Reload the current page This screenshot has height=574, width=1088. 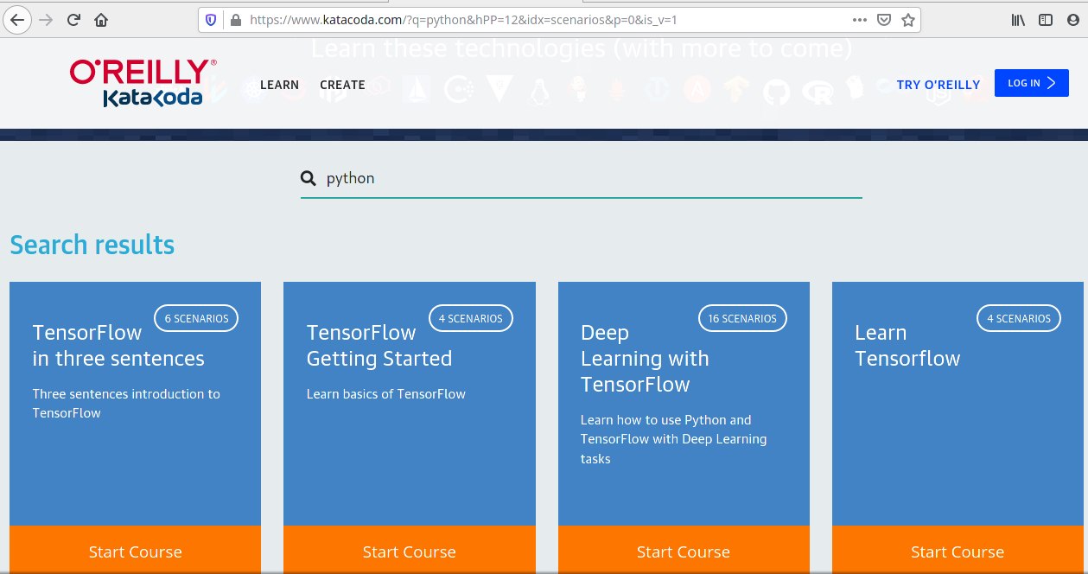[73, 19]
